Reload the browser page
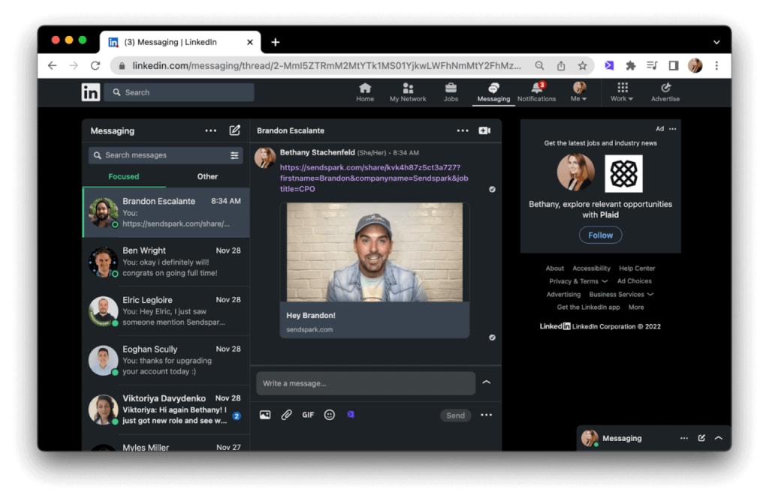Image resolution: width=769 pixels, height=501 pixels. 95,65
